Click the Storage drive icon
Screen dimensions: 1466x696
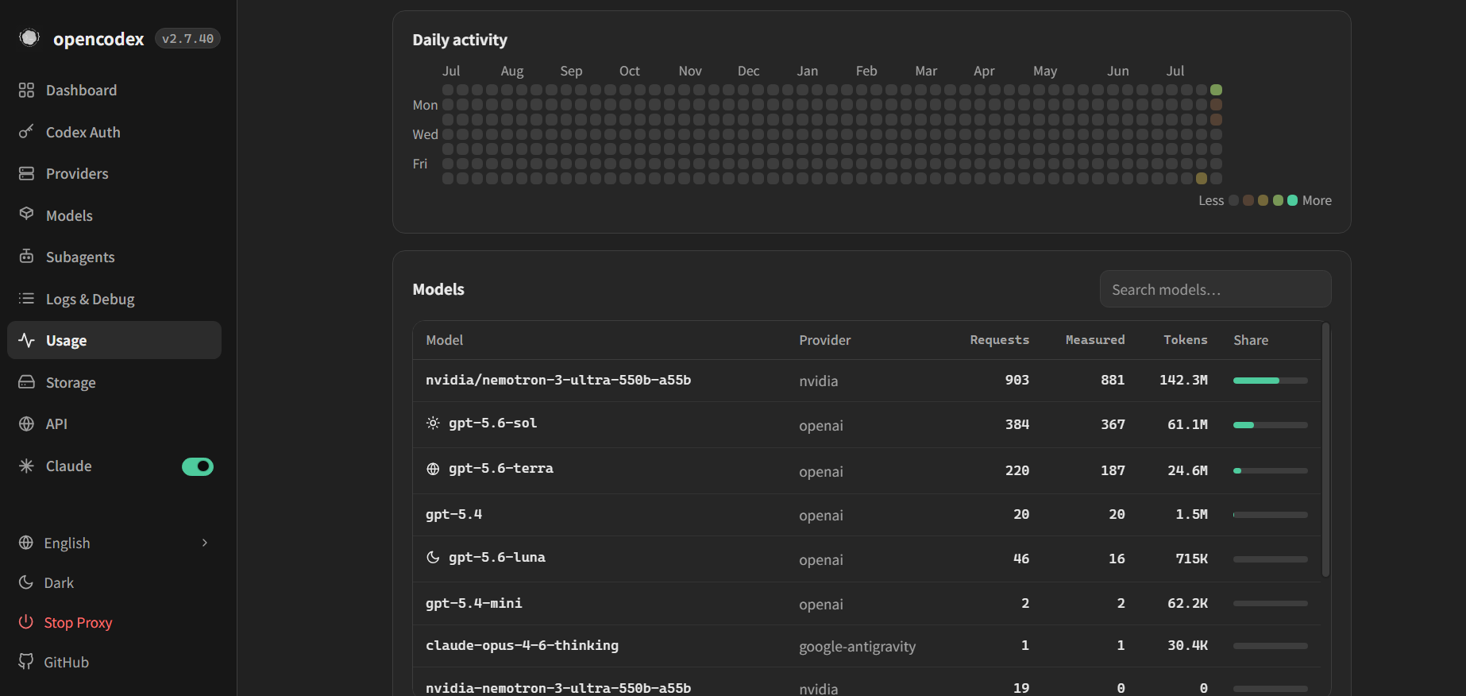coord(26,381)
